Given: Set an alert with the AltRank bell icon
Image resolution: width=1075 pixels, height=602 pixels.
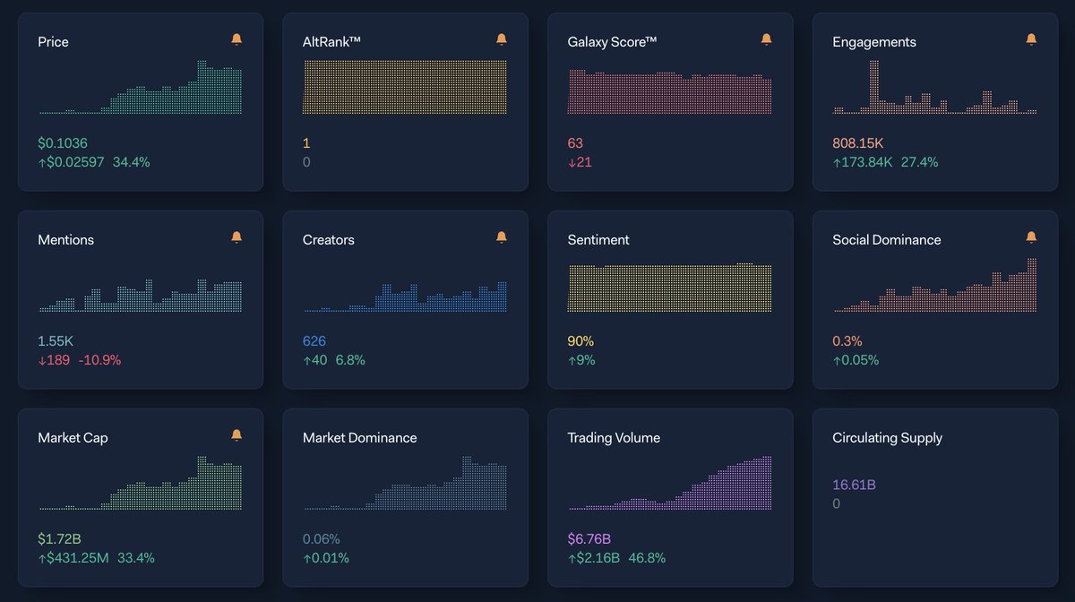Looking at the screenshot, I should click(502, 39).
